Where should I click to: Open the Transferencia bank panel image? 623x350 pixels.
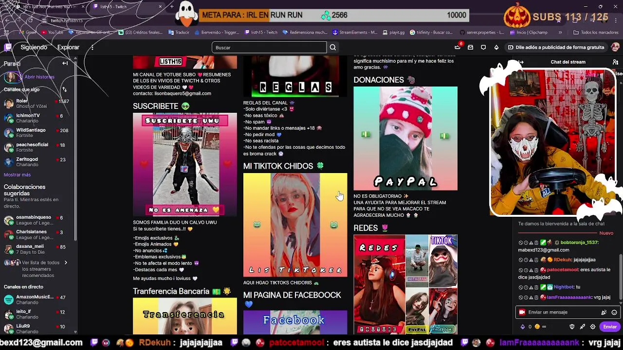click(185, 316)
